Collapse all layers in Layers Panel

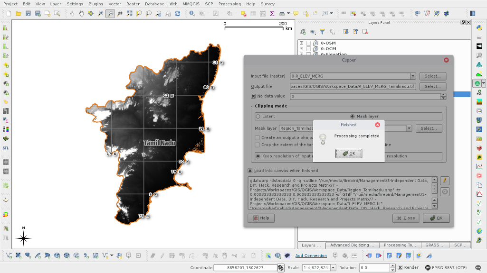[x=355, y=32]
